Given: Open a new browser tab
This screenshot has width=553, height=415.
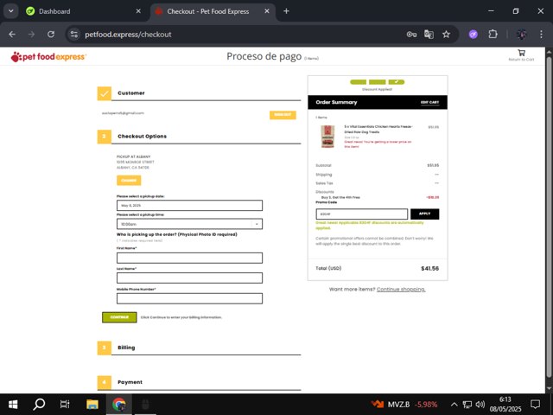Looking at the screenshot, I should click(x=286, y=11).
